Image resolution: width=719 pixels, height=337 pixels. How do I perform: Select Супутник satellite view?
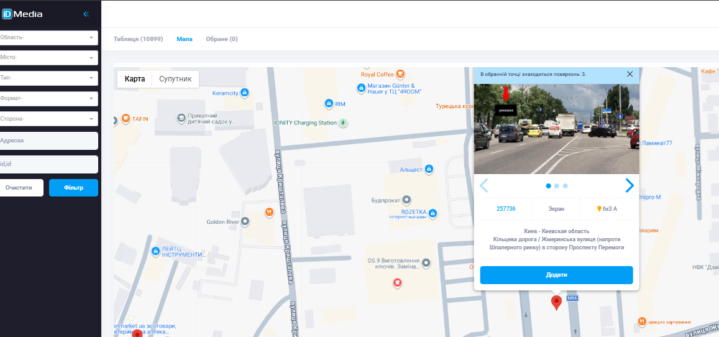point(175,79)
